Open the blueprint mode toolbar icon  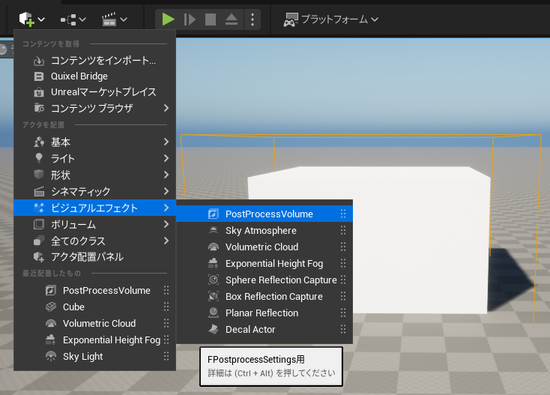(73, 19)
